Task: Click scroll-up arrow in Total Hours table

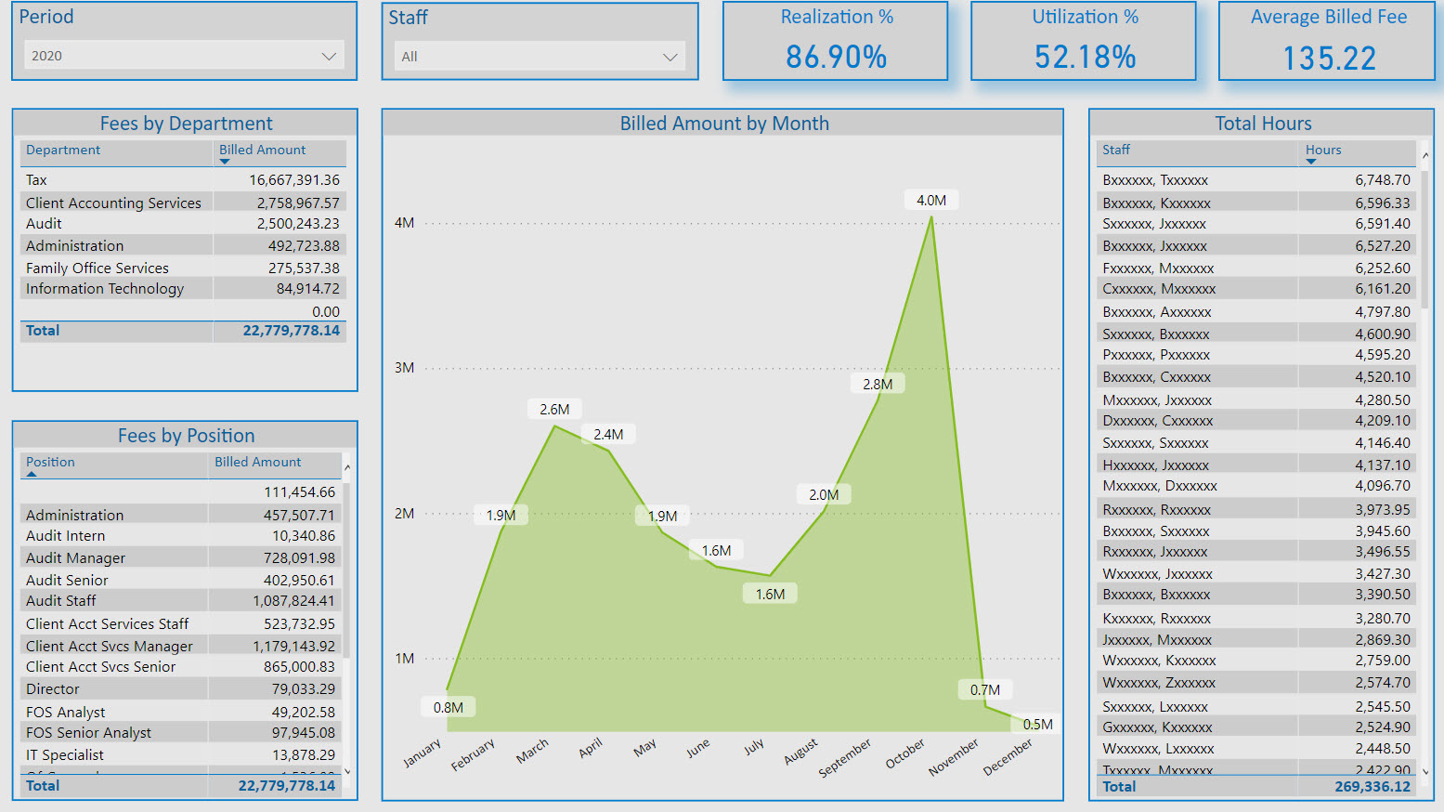Action: [x=1425, y=155]
